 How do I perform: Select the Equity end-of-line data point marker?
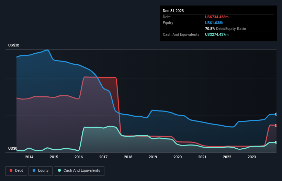(276, 114)
